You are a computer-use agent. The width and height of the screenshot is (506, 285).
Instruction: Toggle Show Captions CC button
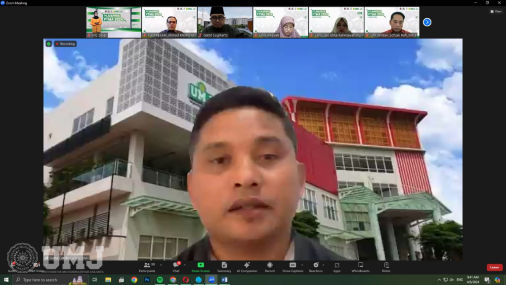click(x=293, y=267)
